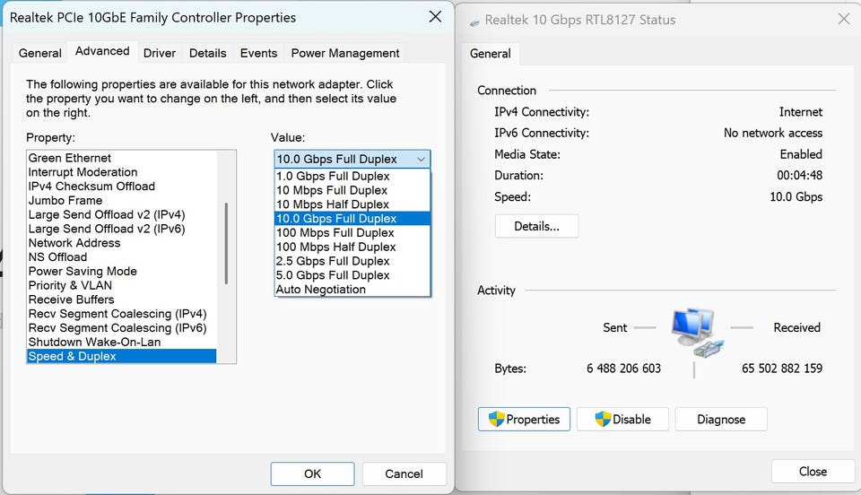Choose 2.5 Gbps Full Duplex option
The height and width of the screenshot is (495, 861).
pos(352,261)
